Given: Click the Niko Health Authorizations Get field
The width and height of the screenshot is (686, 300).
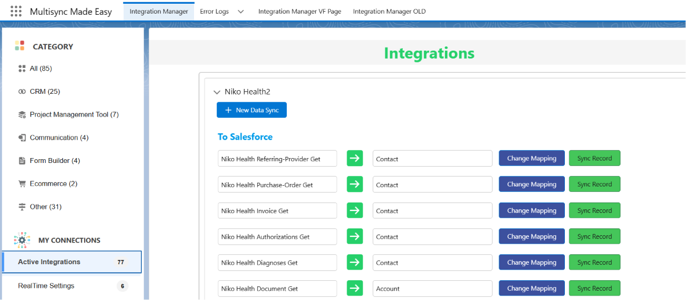Looking at the screenshot, I should [x=277, y=236].
